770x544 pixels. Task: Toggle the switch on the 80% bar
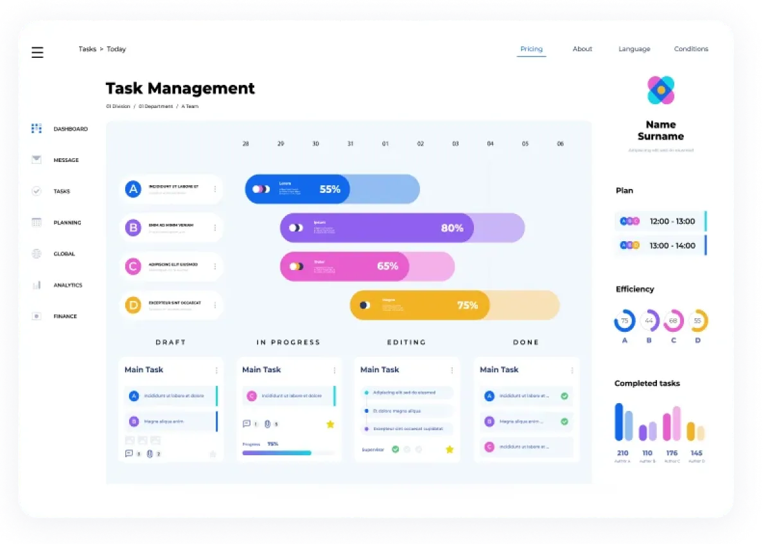click(295, 228)
